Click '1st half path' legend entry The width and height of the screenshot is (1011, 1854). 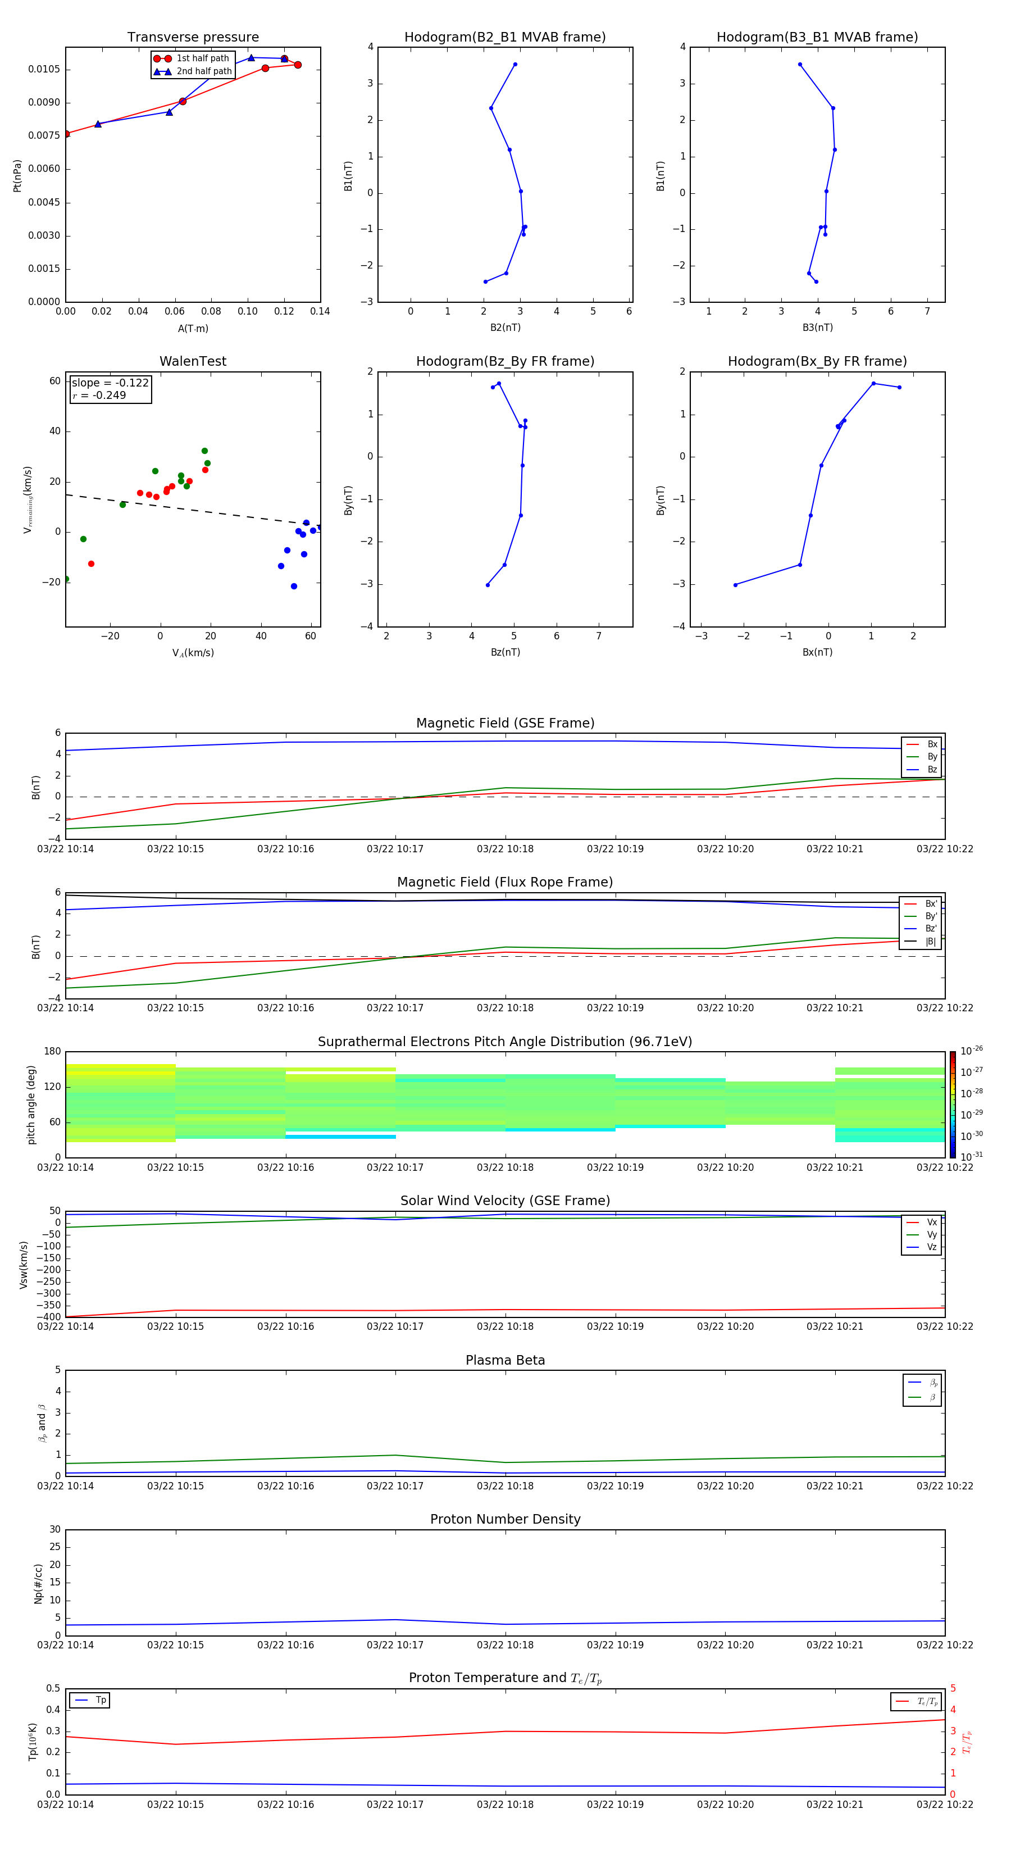[192, 58]
